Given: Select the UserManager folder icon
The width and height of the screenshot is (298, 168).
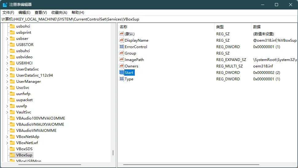Looking at the screenshot, I should tap(12, 82).
